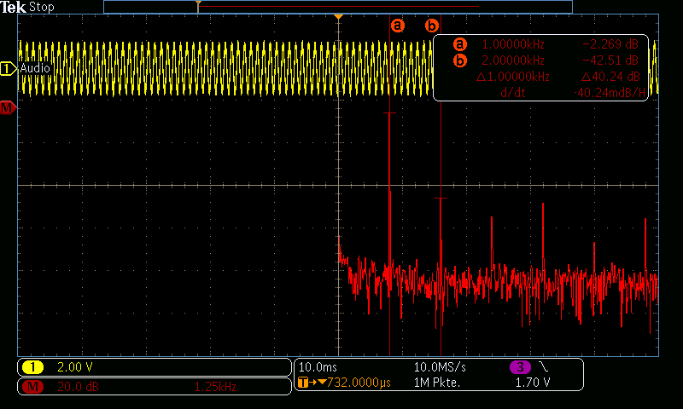The width and height of the screenshot is (683, 409).
Task: Click the orange trigger position marker
Action: (x=338, y=16)
